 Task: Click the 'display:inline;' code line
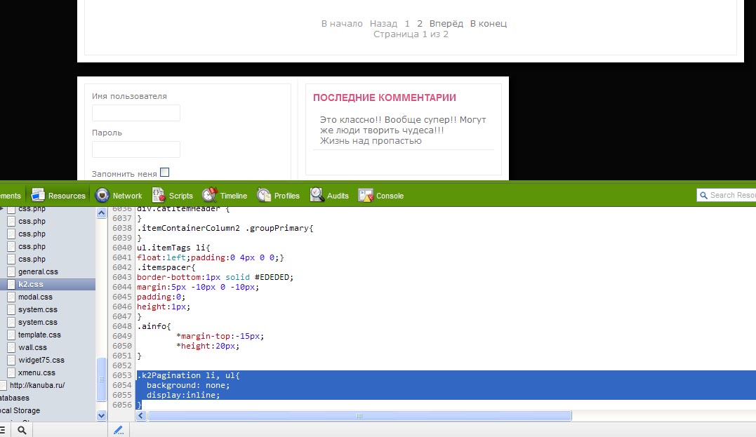pos(183,395)
